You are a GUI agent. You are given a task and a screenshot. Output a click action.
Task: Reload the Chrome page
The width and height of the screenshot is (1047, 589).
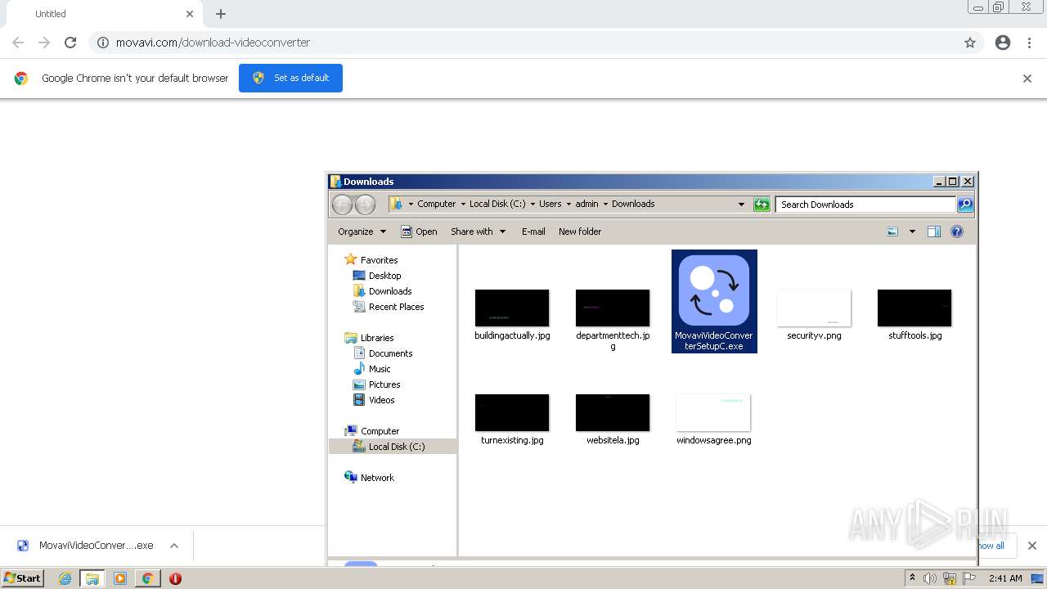pos(70,43)
